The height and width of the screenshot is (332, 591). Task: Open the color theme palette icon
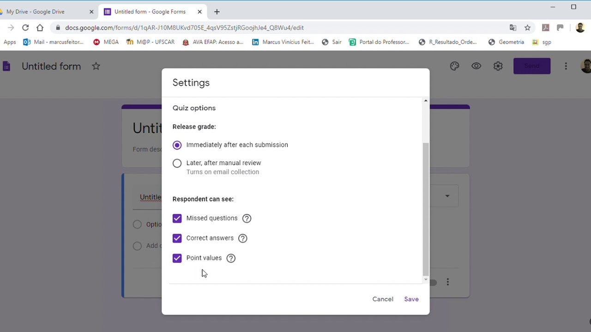pos(454,66)
